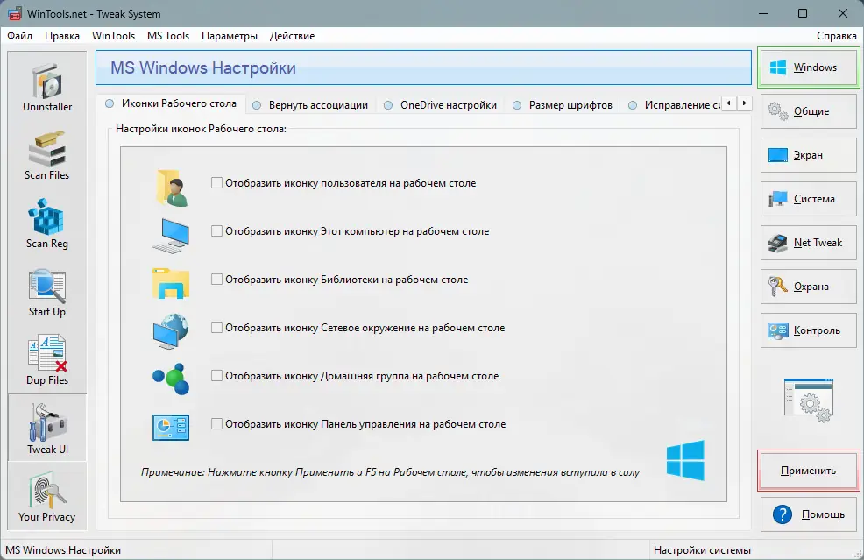The image size is (864, 560).
Task: Select the Tweak UI tool
Action: coord(47,429)
